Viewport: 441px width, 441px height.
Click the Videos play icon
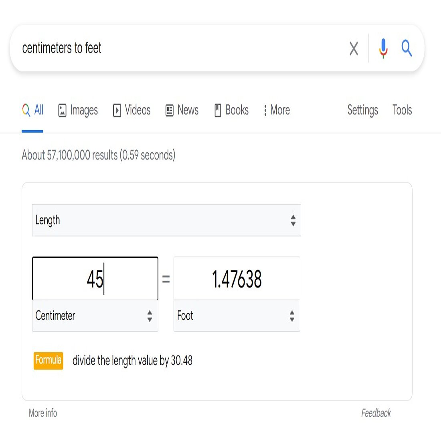coord(117,110)
